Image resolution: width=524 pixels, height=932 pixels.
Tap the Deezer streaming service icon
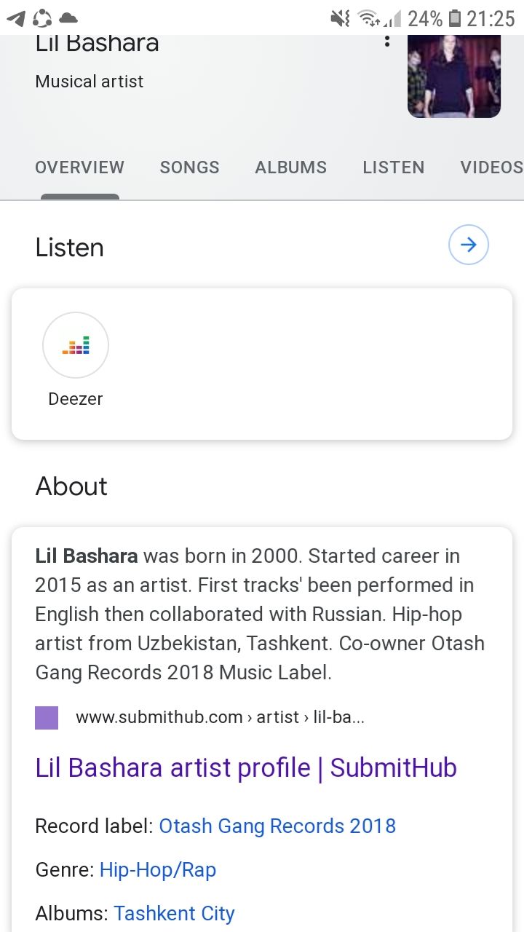[76, 345]
